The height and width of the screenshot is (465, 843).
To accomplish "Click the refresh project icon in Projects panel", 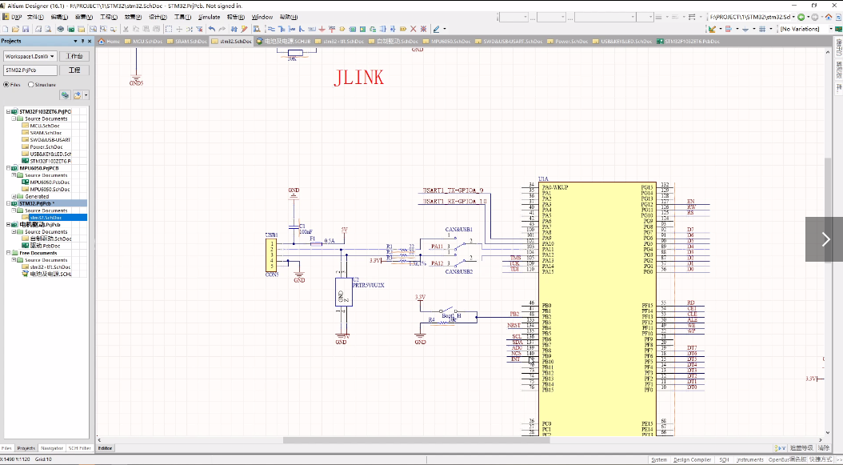I will pyautogui.click(x=65, y=95).
